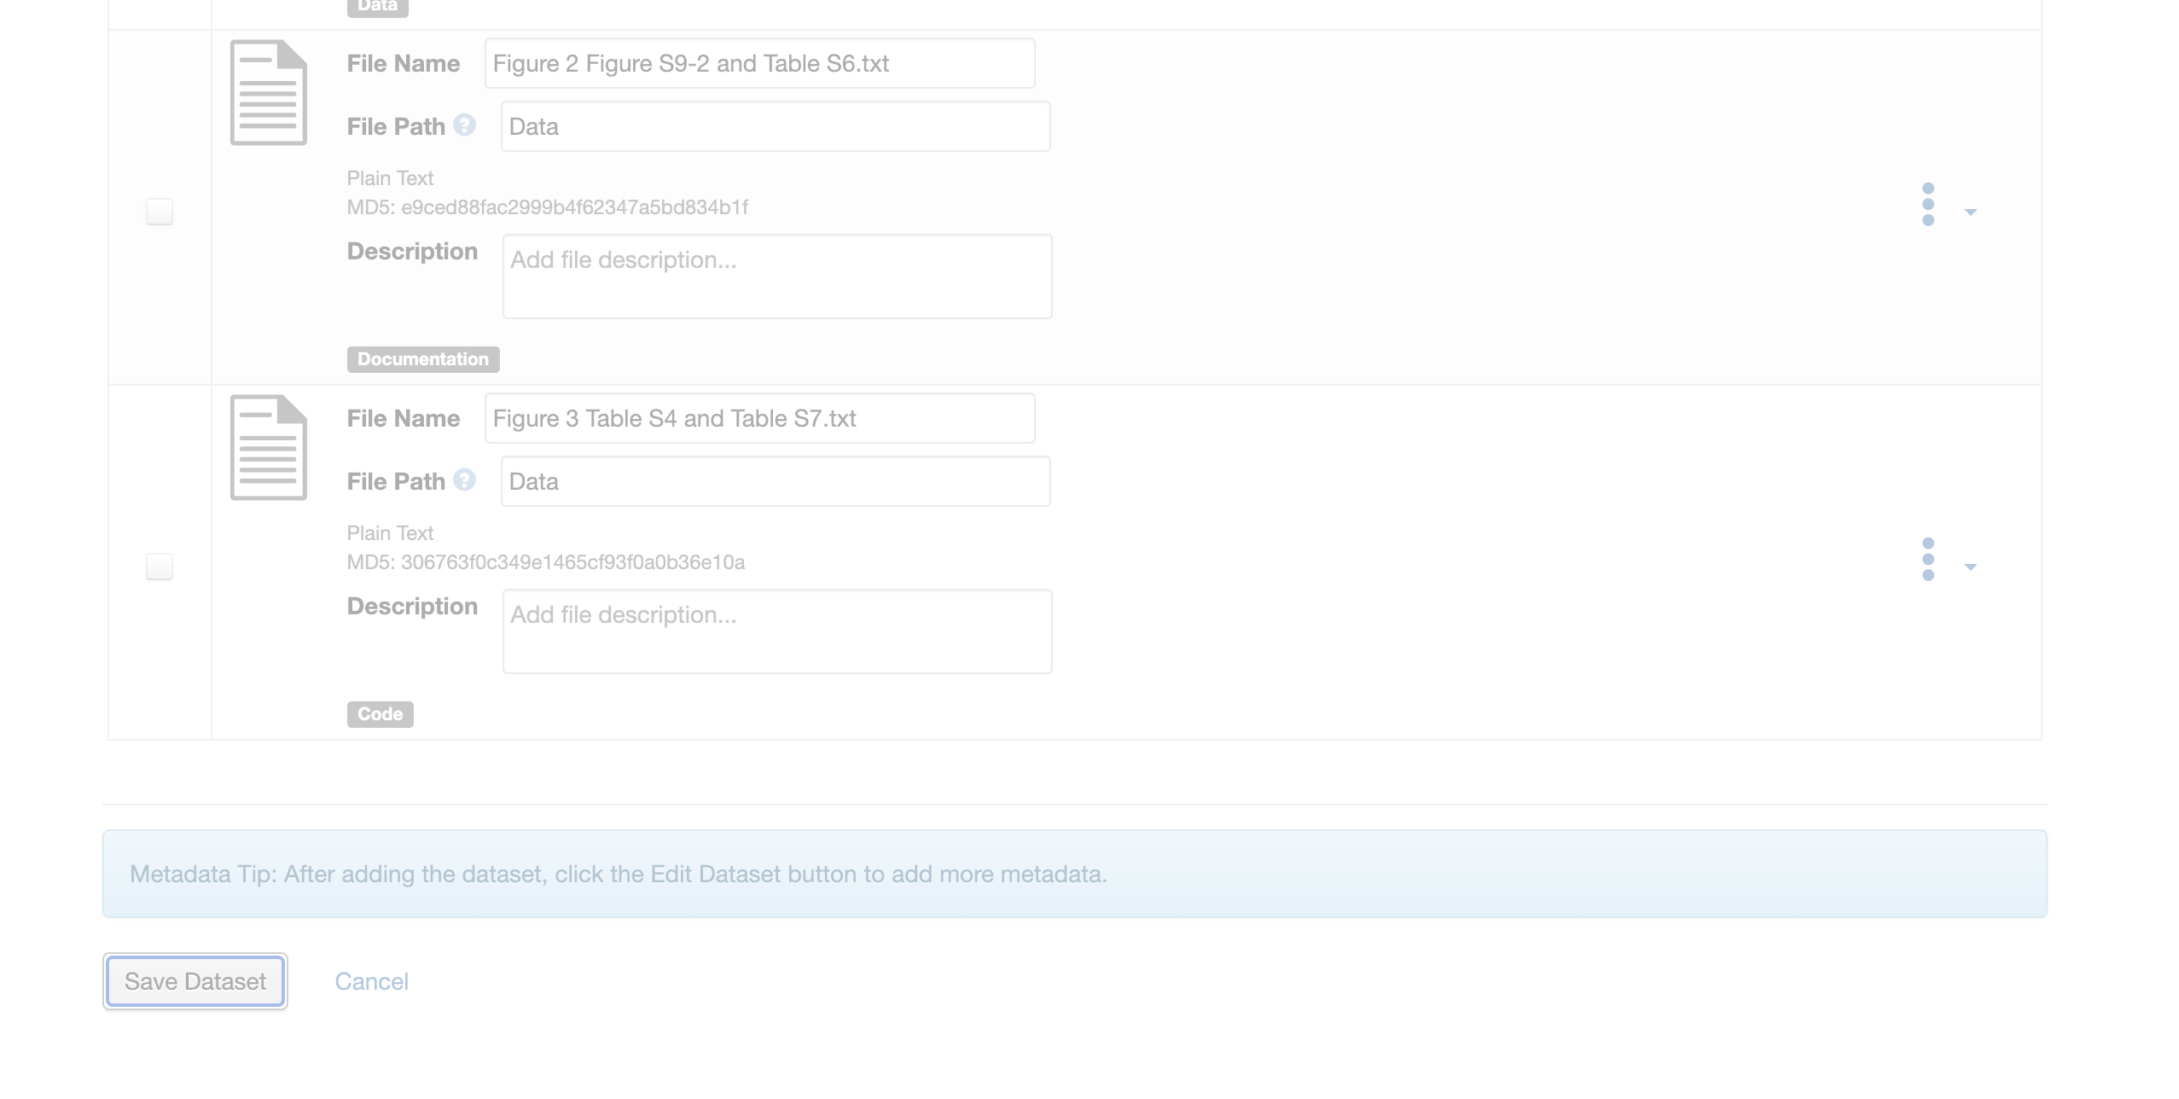Image resolution: width=2179 pixels, height=1099 pixels.
Task: Click the Cancel link
Action: [371, 981]
